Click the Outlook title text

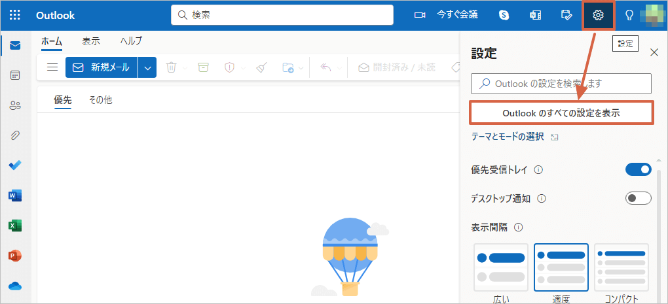click(56, 15)
